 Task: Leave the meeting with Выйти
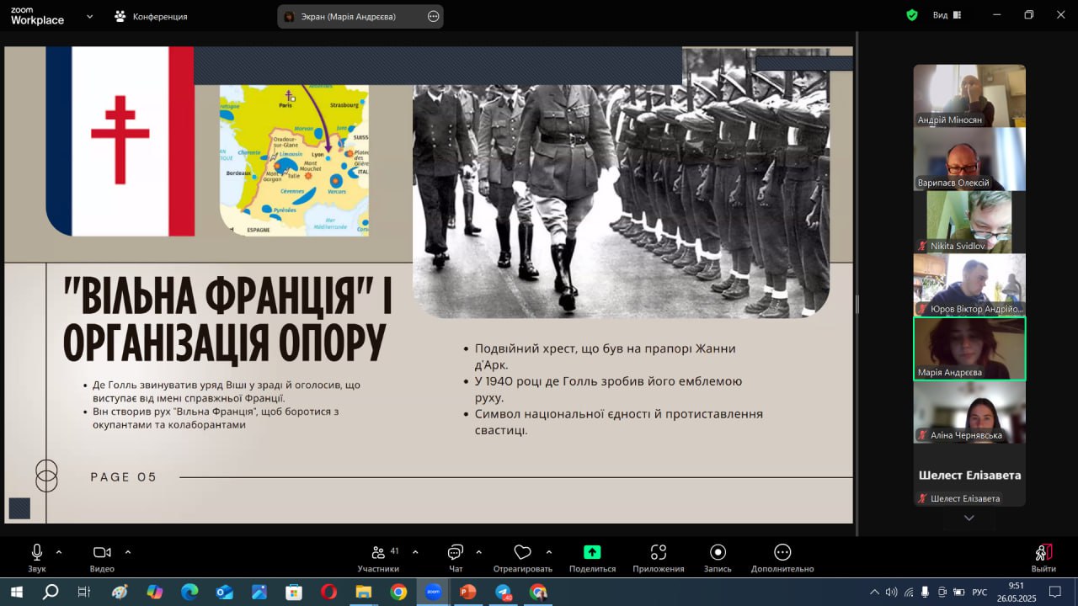pyautogui.click(x=1043, y=558)
